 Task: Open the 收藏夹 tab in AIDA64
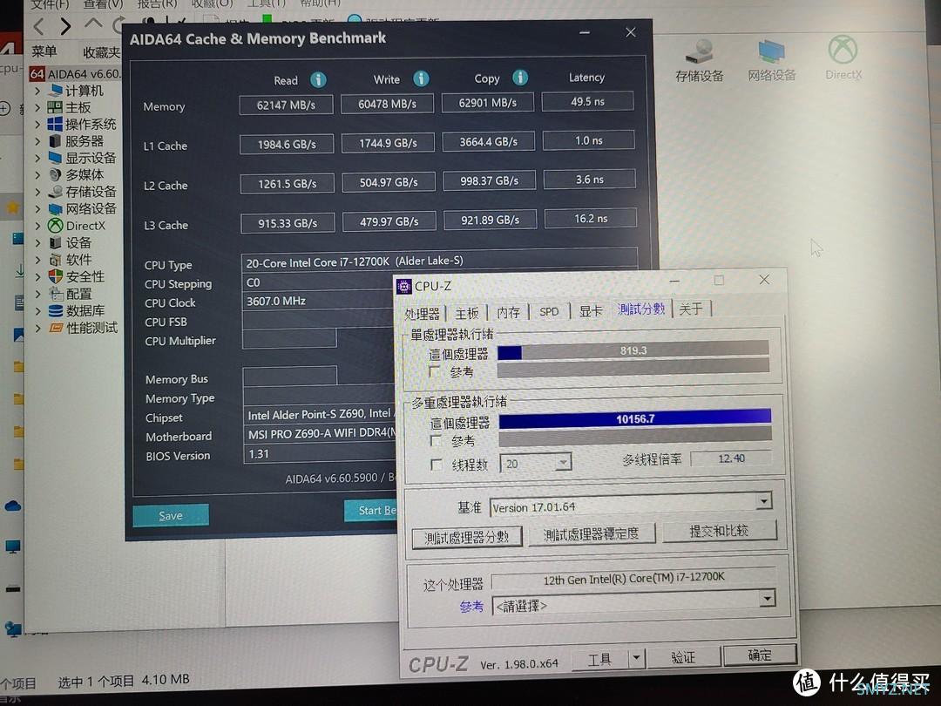[101, 52]
